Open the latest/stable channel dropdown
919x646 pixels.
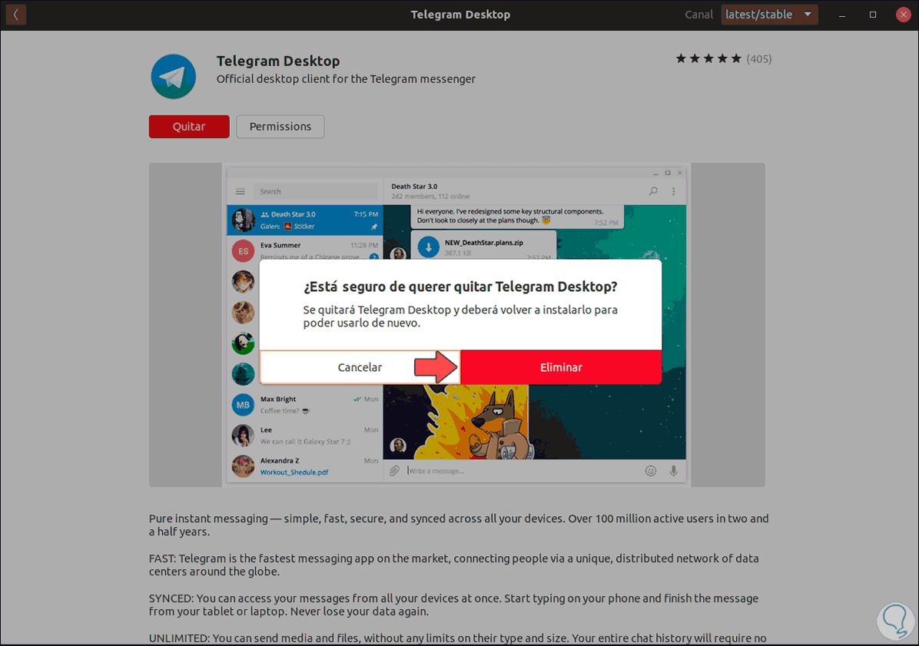point(769,14)
